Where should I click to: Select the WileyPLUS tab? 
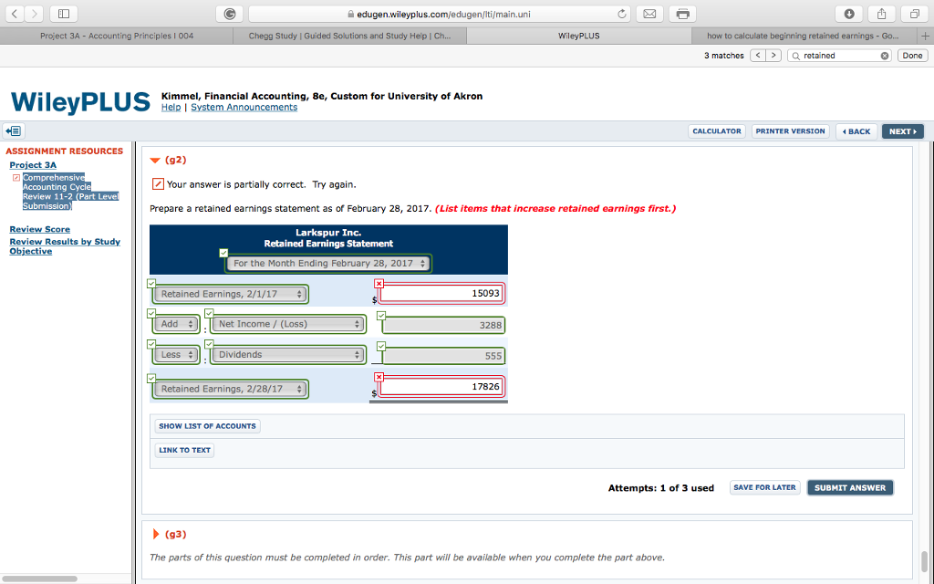pyautogui.click(x=579, y=36)
